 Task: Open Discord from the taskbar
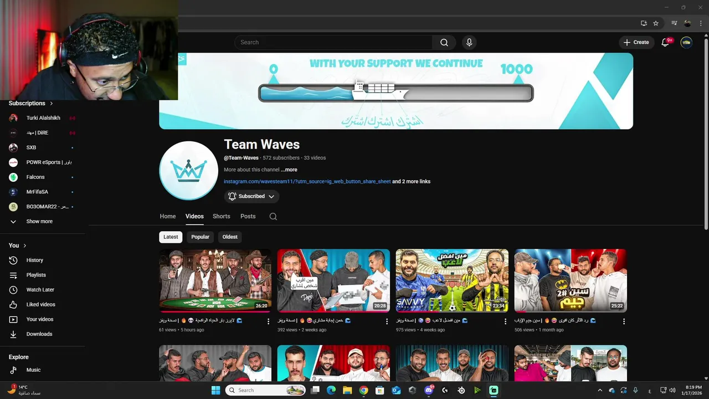(x=428, y=390)
